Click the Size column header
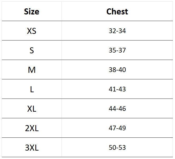The width and height of the screenshot is (175, 159). click(x=32, y=12)
